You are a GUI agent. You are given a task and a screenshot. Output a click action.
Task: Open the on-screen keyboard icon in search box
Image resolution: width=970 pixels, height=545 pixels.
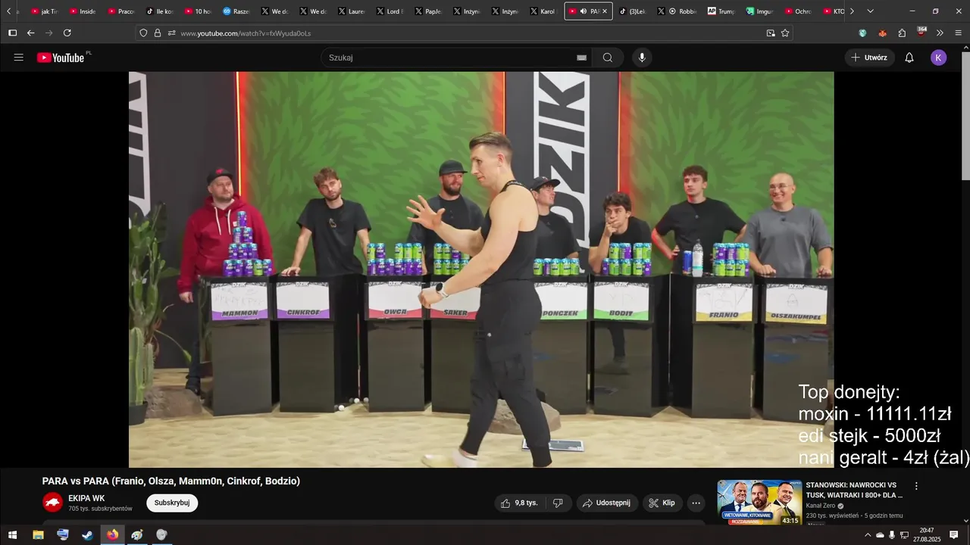click(x=581, y=58)
